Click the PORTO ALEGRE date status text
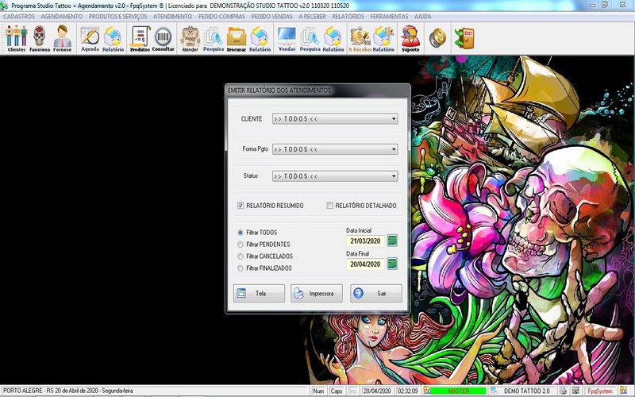635x397 pixels. pos(68,391)
